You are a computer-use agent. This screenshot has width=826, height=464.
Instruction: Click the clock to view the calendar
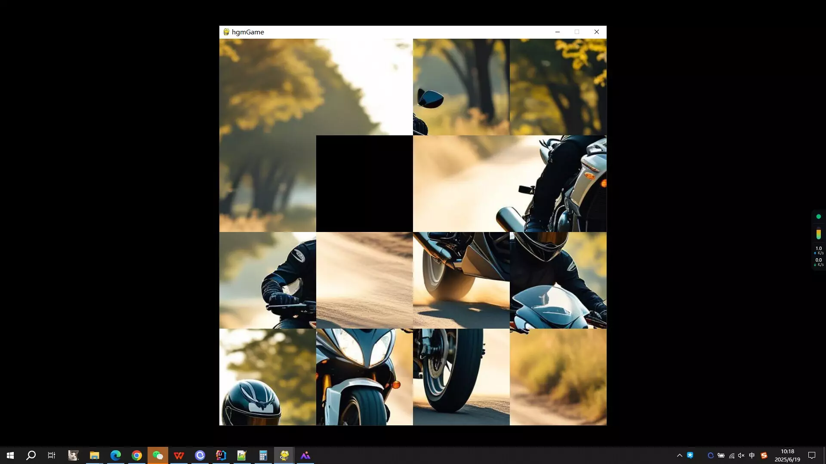787,455
